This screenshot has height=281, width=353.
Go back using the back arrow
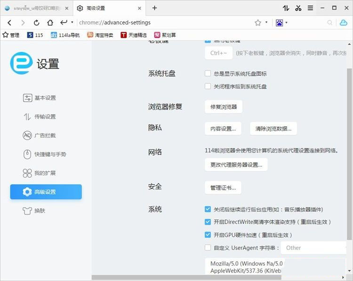(9, 23)
